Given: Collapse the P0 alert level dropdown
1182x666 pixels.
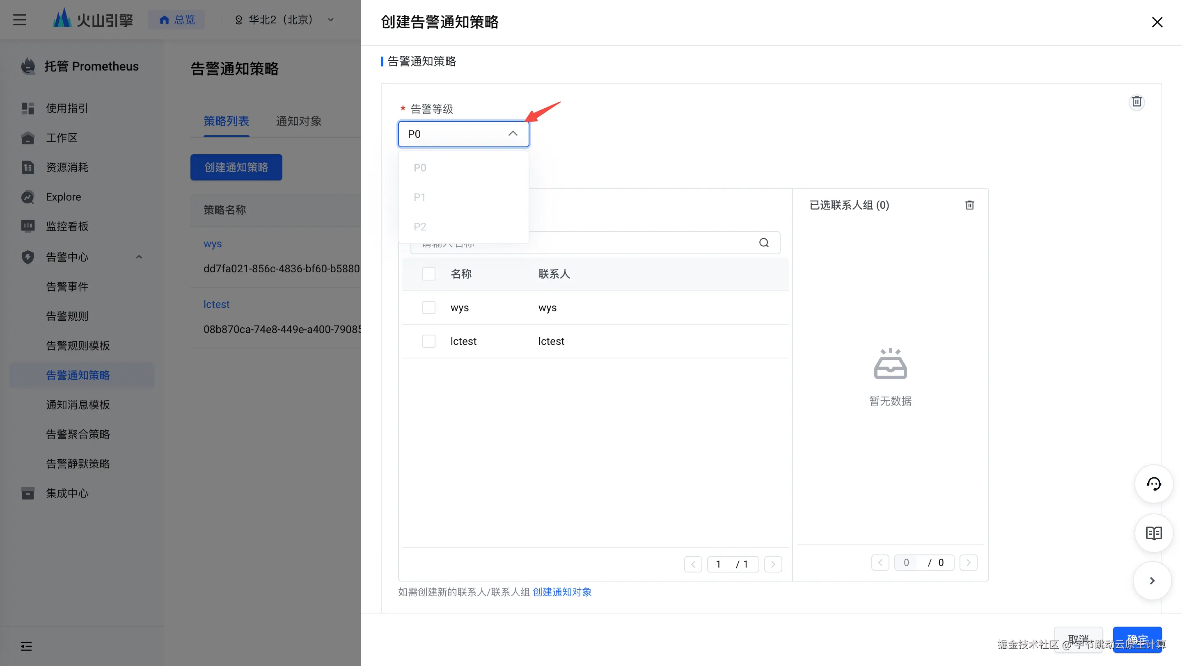Looking at the screenshot, I should click(x=513, y=134).
